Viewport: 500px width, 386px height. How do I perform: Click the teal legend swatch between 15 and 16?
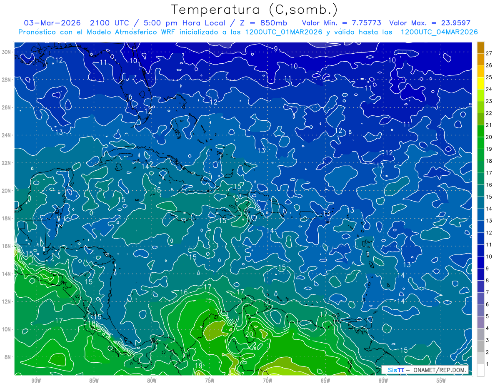pyautogui.click(x=480, y=191)
